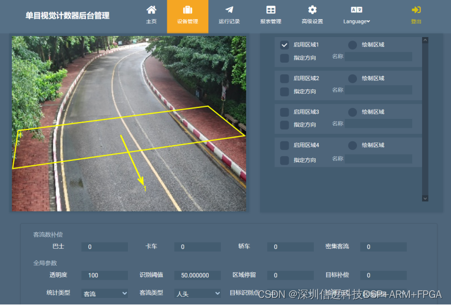Screen dimensions: 451x305
Task: Click the region 1 名称 input field
Action: pyautogui.click(x=378, y=57)
